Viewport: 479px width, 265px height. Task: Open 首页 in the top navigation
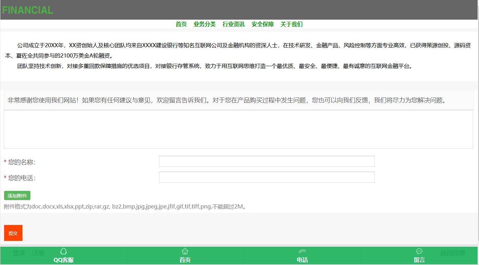[x=181, y=24]
